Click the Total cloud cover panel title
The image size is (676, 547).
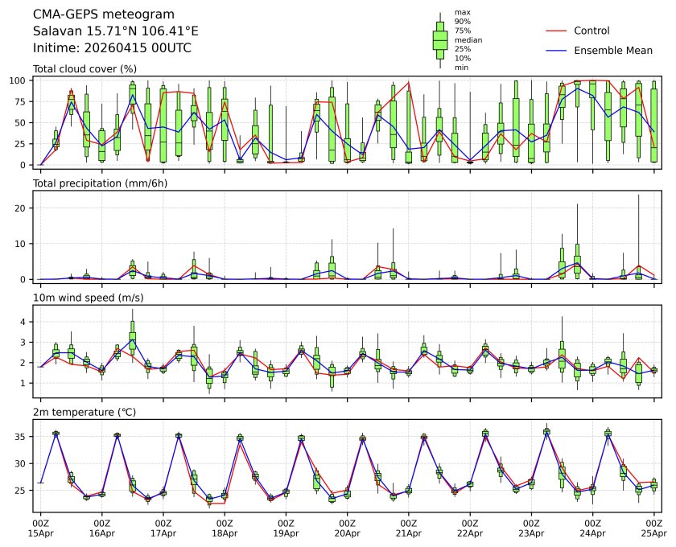pyautogui.click(x=84, y=69)
